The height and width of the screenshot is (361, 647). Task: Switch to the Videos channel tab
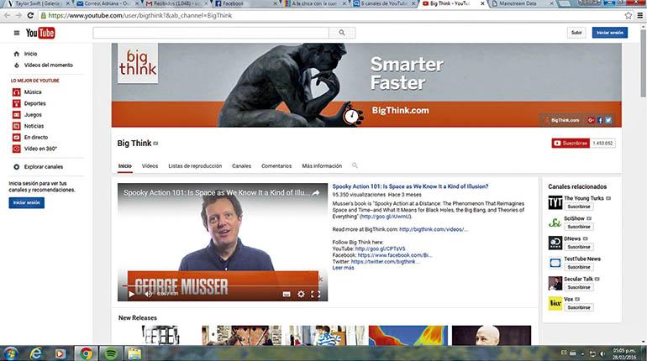point(150,165)
